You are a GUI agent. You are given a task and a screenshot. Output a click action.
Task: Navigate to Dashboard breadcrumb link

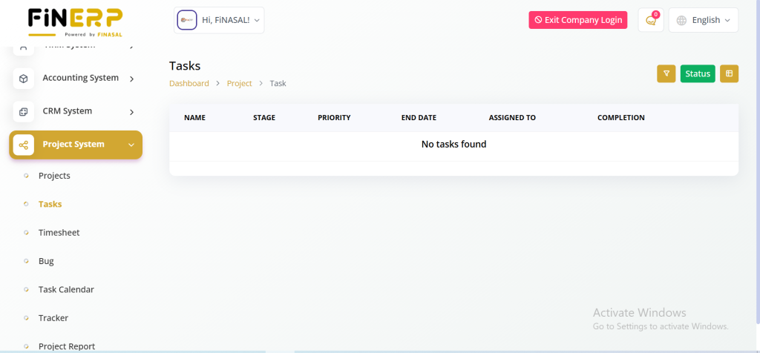coord(189,84)
